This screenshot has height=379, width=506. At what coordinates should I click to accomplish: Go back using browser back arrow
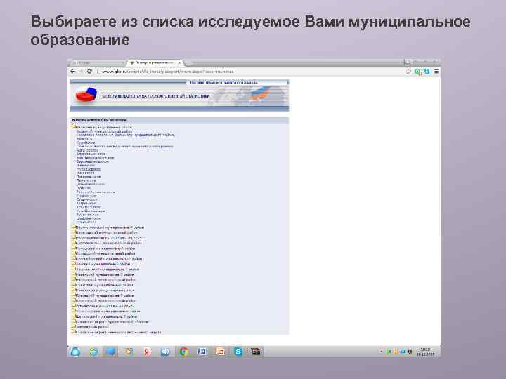point(73,71)
